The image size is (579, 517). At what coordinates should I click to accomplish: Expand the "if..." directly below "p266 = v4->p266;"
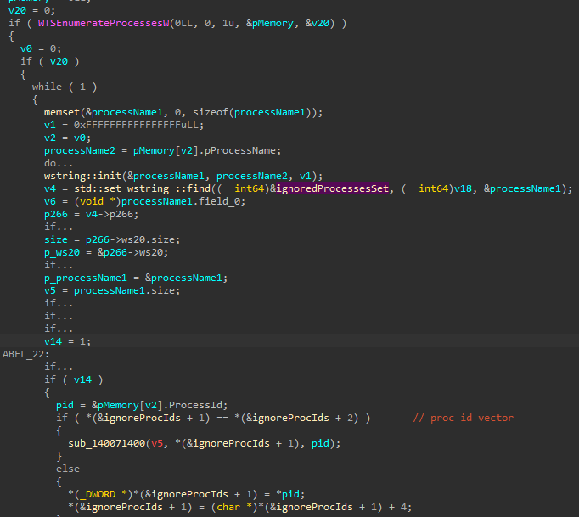(x=59, y=227)
